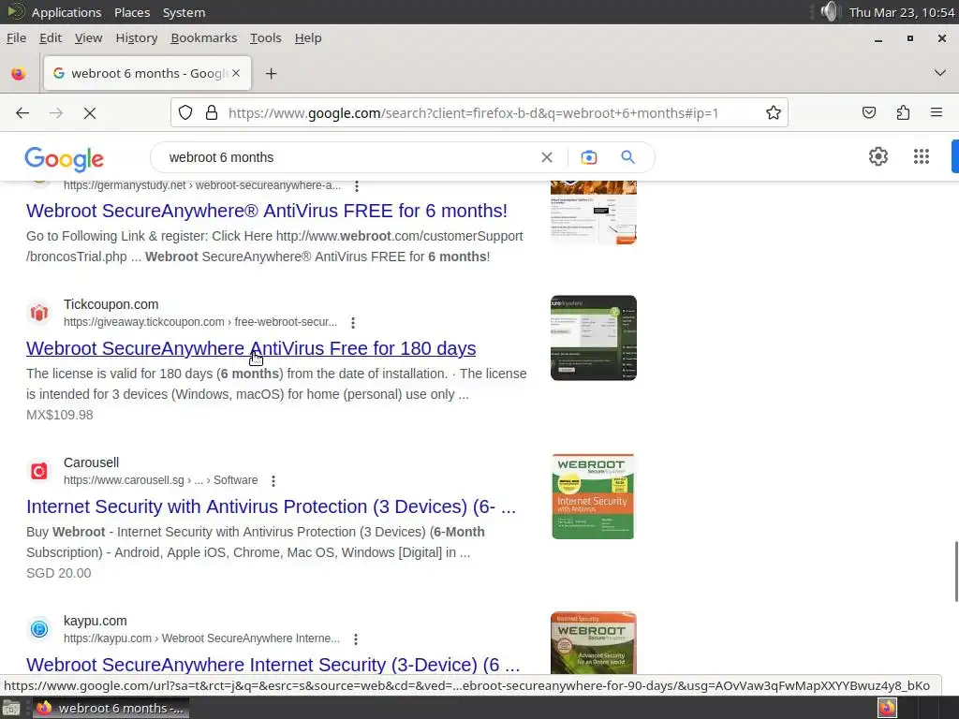Go to Google homepage via logo
The width and height of the screenshot is (959, 719).
[x=65, y=159]
